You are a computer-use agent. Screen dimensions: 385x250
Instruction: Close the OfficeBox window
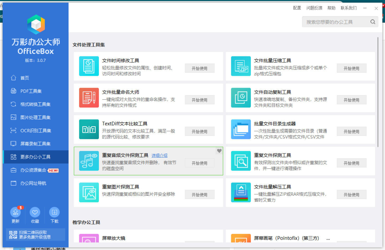coord(376,8)
